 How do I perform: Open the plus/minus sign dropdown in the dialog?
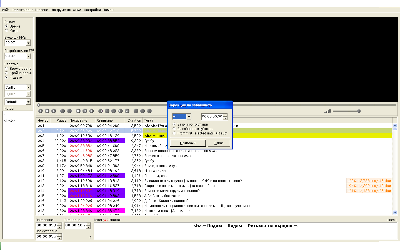pyautogui.click(x=189, y=116)
